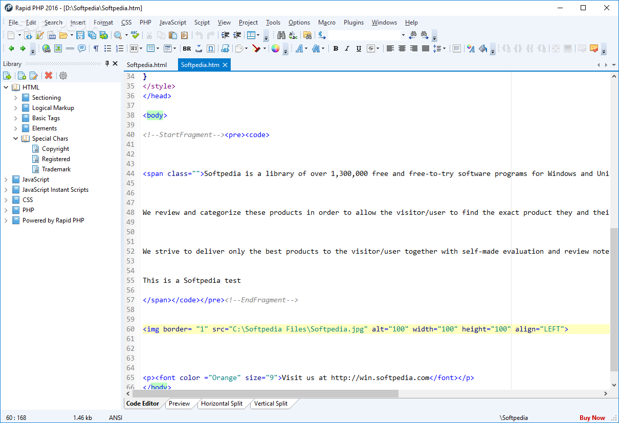Navigate back with green left arrow
The width and height of the screenshot is (619, 423).
[11, 49]
